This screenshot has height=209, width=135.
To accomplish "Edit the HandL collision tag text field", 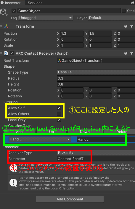I will point(106,140).
